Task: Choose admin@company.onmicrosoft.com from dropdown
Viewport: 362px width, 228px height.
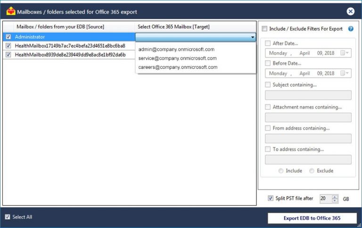Action: click(176, 49)
